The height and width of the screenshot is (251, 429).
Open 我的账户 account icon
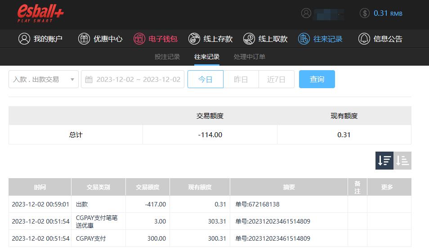(24, 39)
